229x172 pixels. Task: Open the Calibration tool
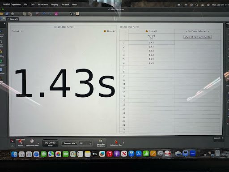[2, 63]
